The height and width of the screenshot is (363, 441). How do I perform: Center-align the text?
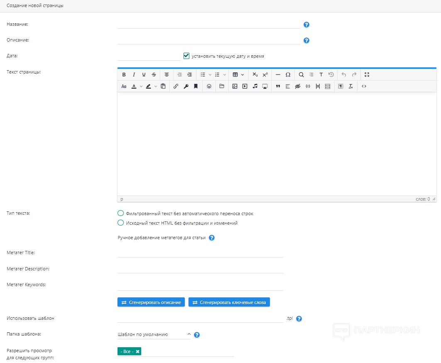pyautogui.click(x=167, y=75)
